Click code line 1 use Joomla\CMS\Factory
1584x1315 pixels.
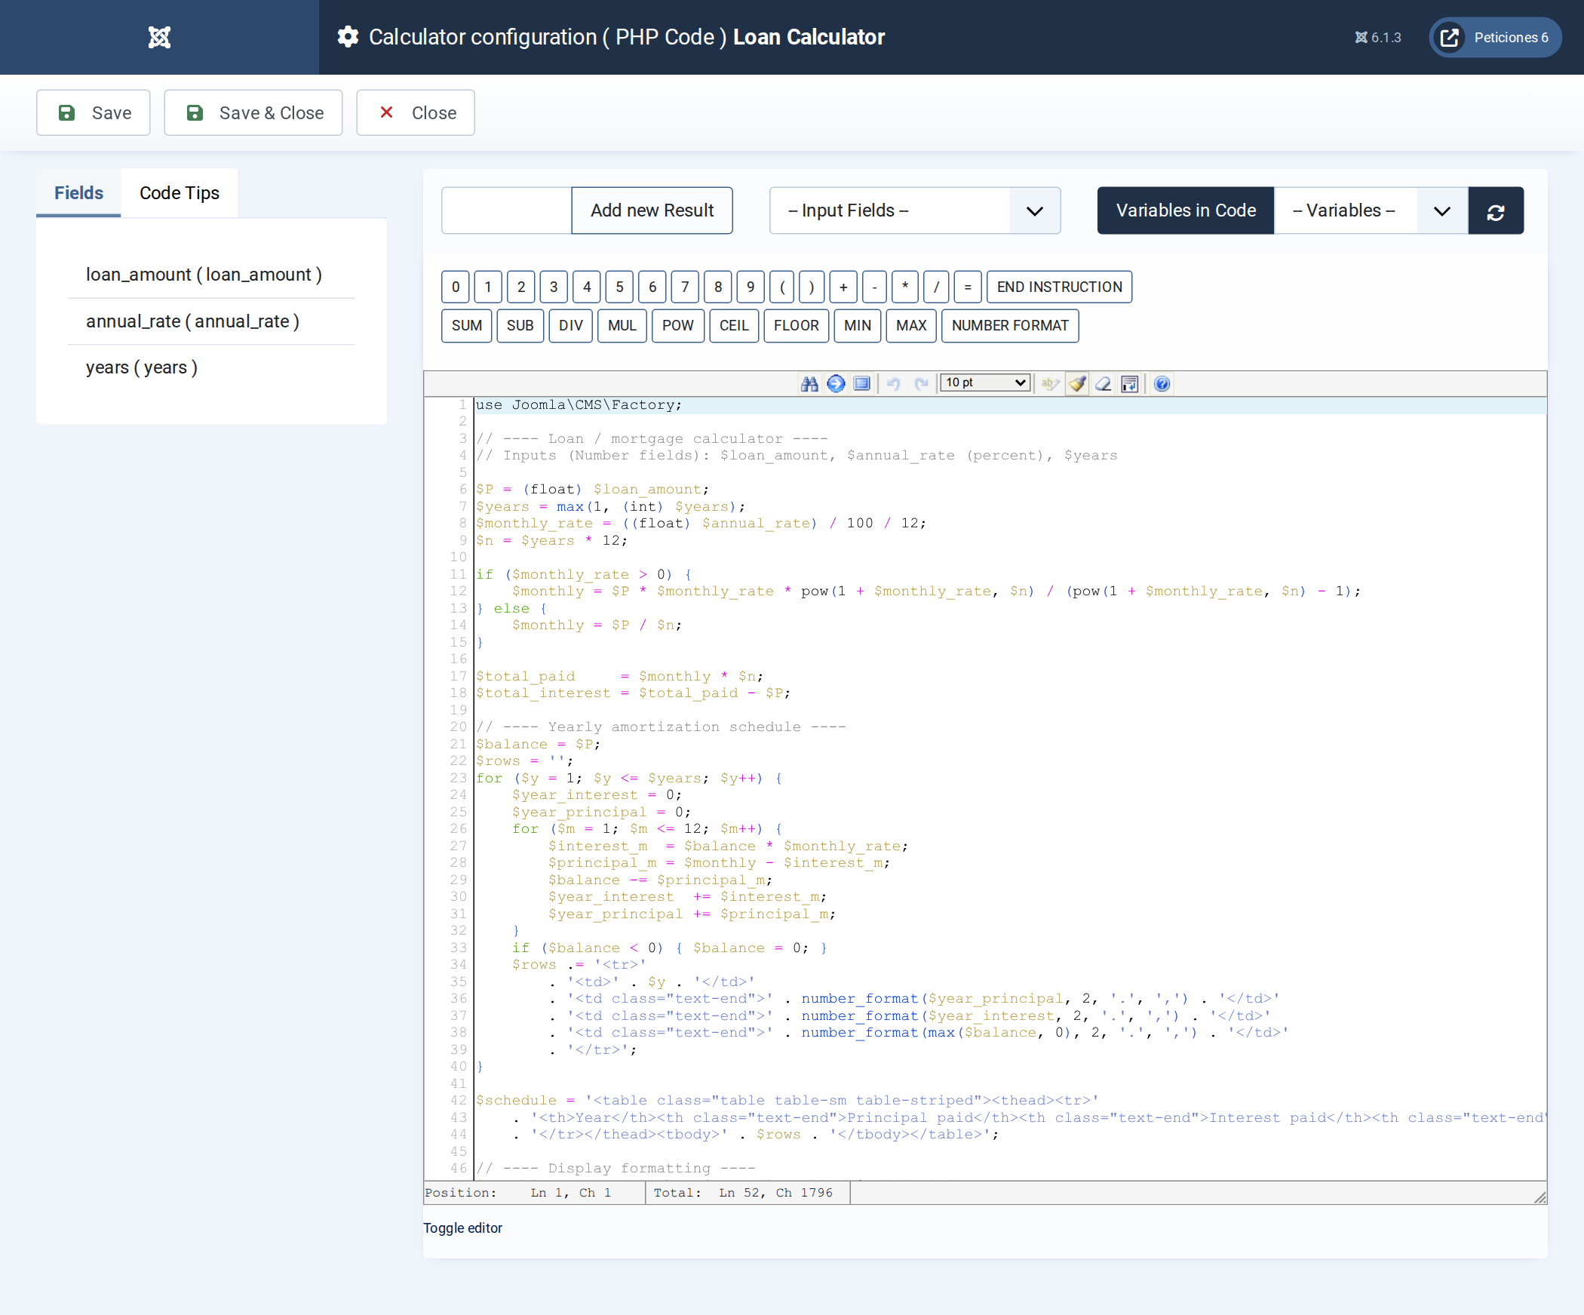click(x=579, y=405)
